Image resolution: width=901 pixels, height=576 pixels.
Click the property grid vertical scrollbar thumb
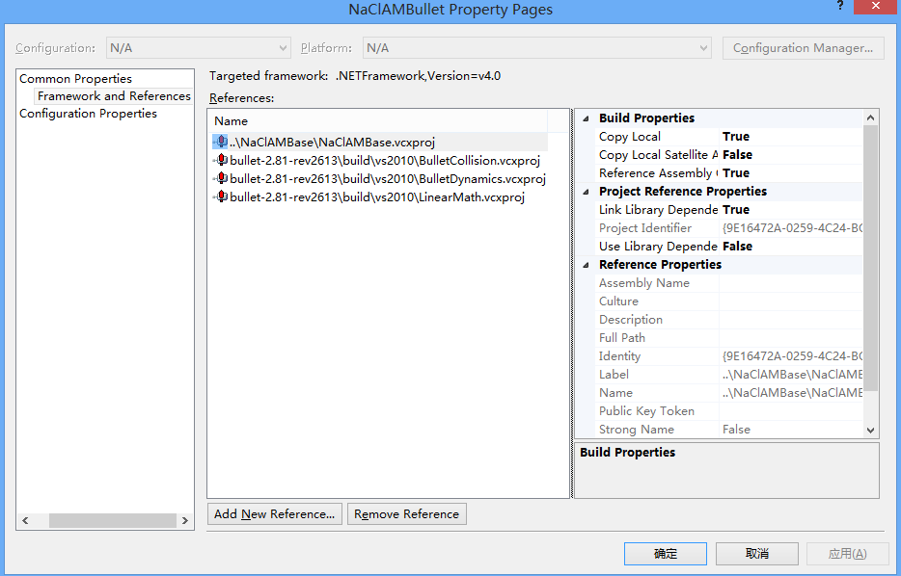(870, 258)
